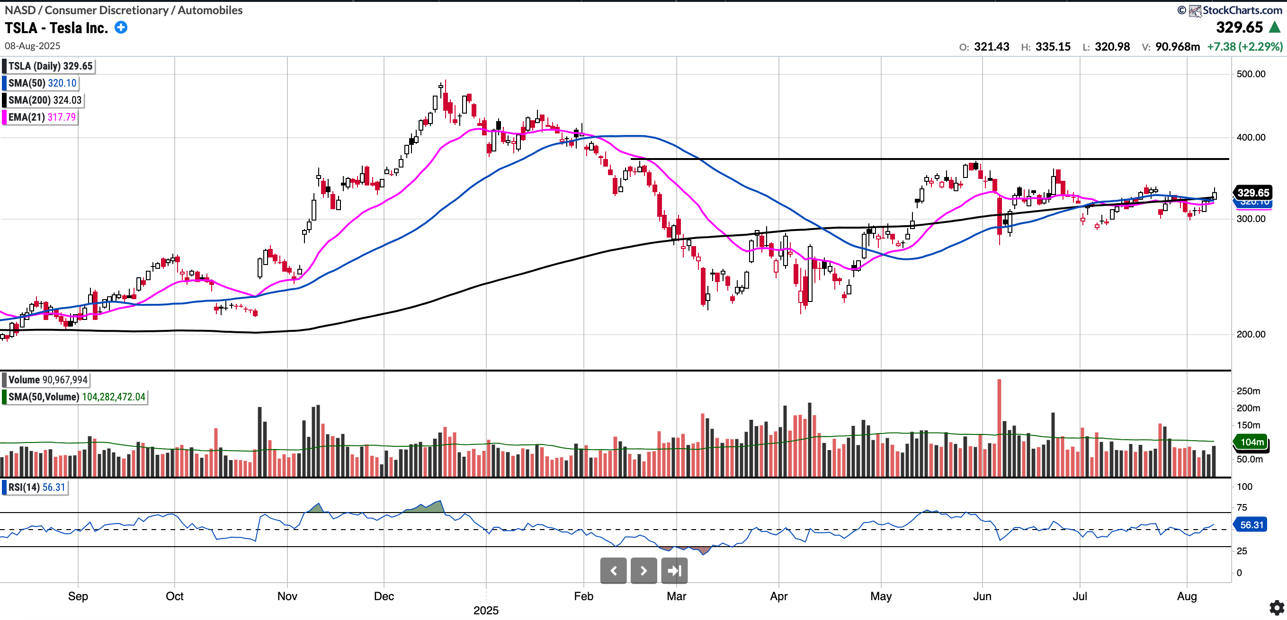Click the 329.65 last price axis tag
The image size is (1287, 620).
coord(1252,193)
